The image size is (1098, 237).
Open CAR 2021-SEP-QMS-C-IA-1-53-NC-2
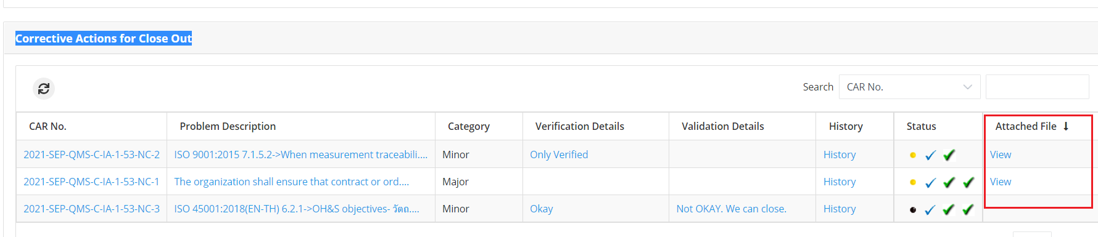click(x=91, y=155)
